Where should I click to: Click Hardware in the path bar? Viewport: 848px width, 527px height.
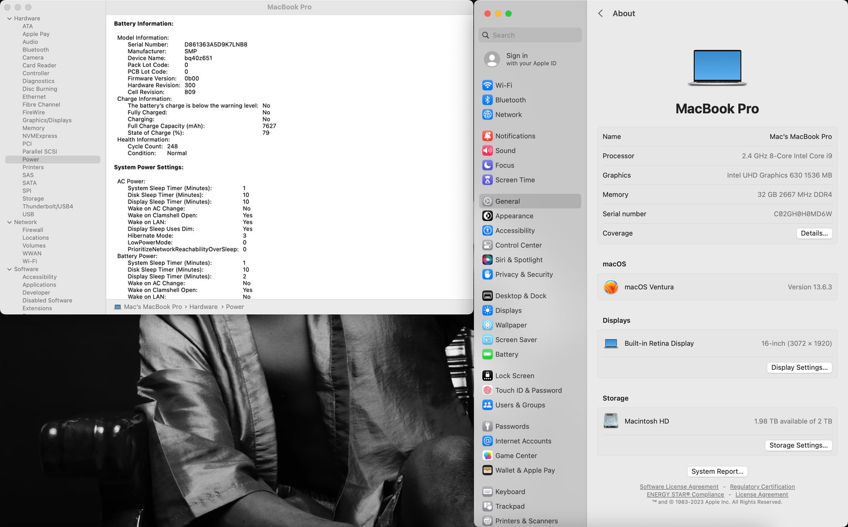point(203,307)
